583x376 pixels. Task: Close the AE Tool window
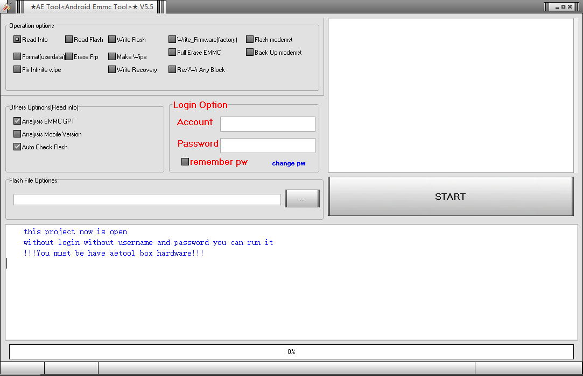point(570,6)
